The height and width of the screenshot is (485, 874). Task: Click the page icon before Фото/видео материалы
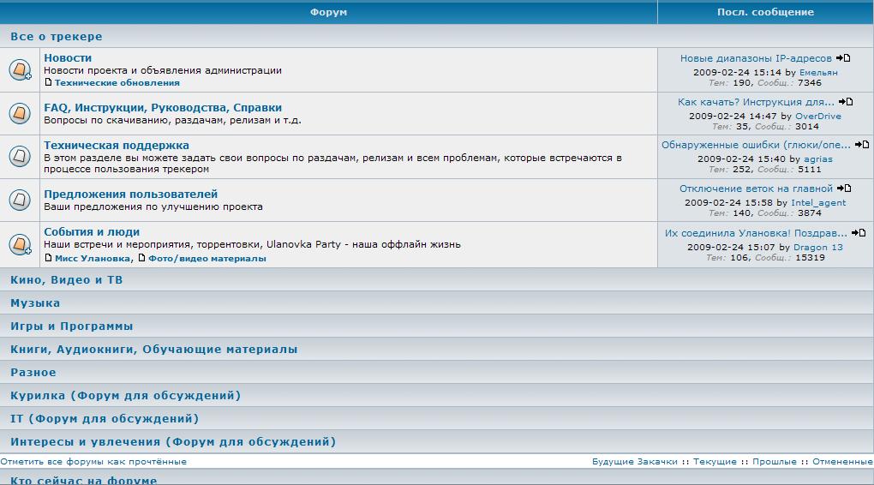[x=141, y=258]
